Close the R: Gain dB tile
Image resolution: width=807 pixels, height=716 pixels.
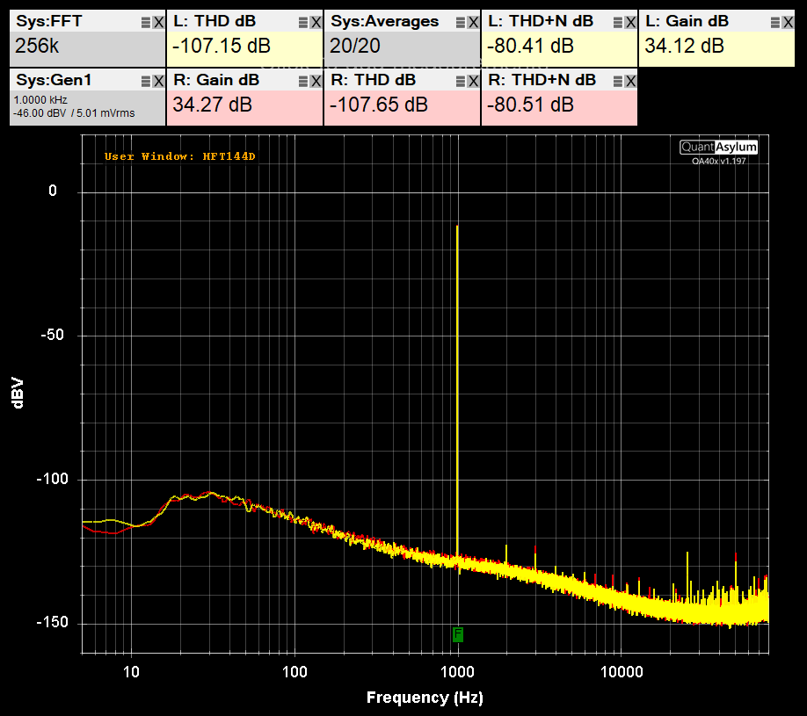[x=316, y=82]
